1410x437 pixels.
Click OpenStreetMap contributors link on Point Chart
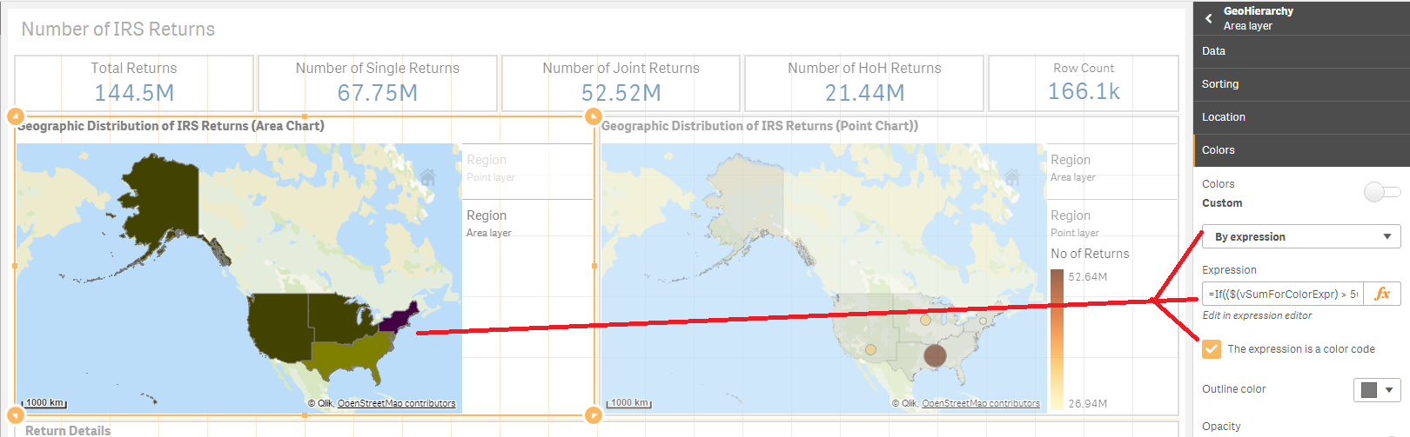point(980,403)
